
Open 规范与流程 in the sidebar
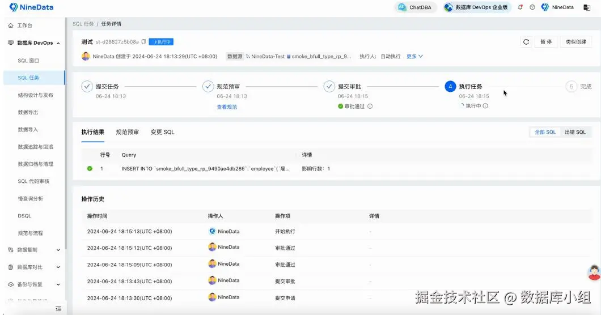tap(30, 233)
